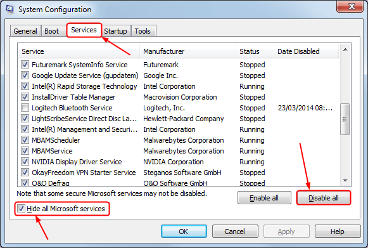The image size is (368, 248).
Task: Enable Logitech Bluetooth Service checkbox
Action: (x=25, y=108)
